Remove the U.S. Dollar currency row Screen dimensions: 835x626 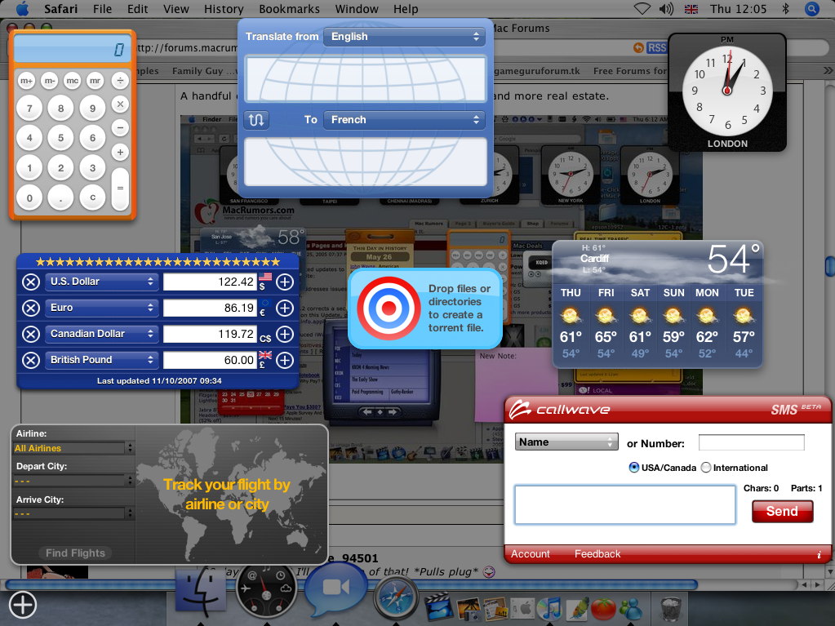(x=31, y=282)
